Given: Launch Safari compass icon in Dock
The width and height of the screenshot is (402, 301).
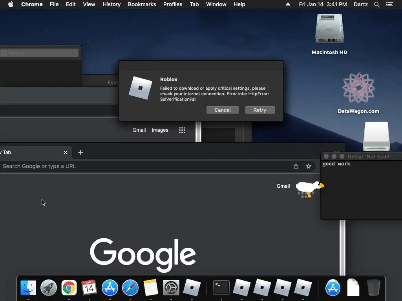Looking at the screenshot, I should pyautogui.click(x=130, y=288).
